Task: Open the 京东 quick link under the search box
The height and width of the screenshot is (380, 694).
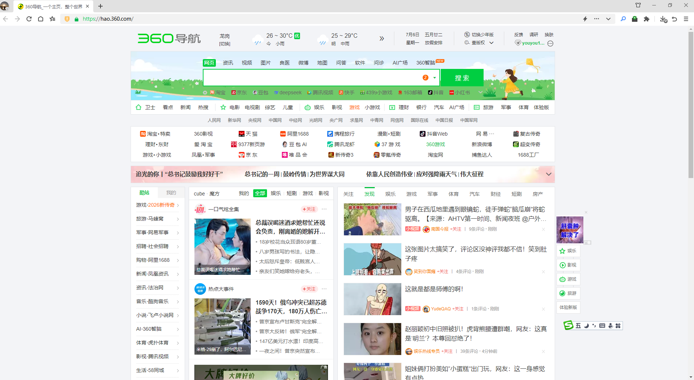Action: (239, 92)
